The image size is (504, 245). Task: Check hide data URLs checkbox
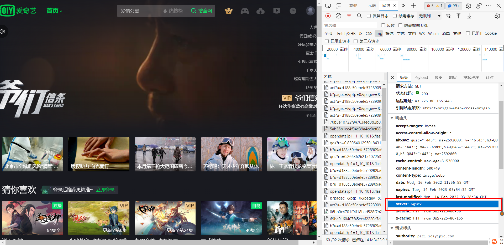400,25
